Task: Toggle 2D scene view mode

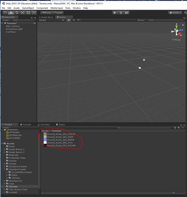Action: pos(63,20)
